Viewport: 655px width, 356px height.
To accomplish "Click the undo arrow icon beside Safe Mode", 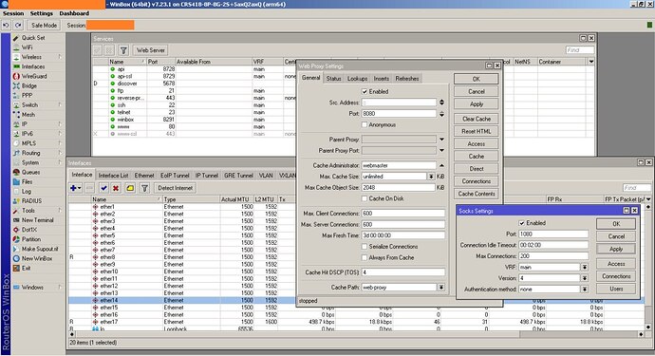I will click(x=7, y=26).
